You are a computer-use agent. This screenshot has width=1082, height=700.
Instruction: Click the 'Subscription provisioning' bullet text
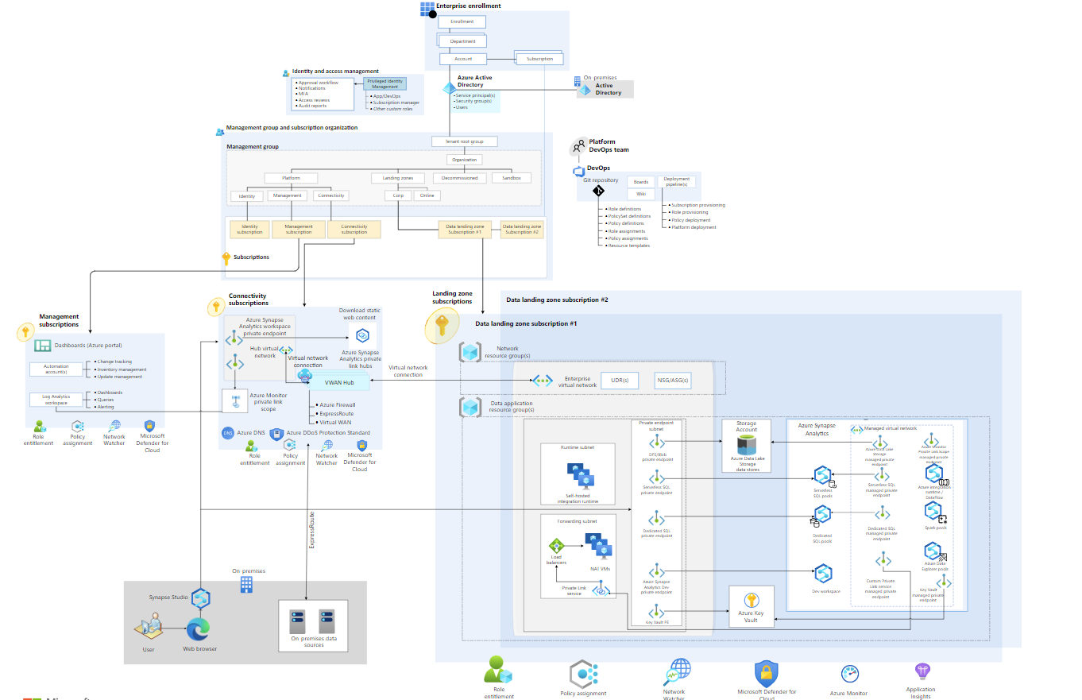click(698, 205)
